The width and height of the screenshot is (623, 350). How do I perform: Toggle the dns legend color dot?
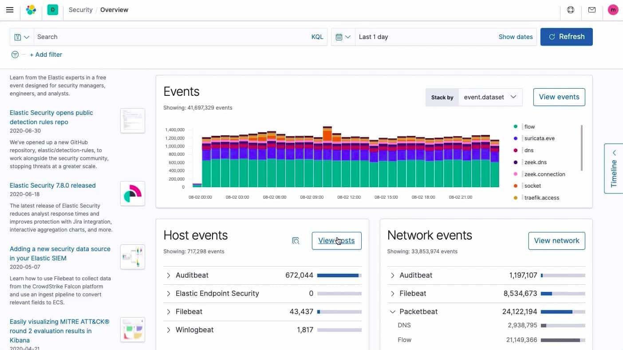click(x=516, y=150)
